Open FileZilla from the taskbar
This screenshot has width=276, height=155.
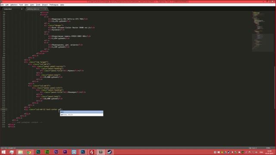92,152
